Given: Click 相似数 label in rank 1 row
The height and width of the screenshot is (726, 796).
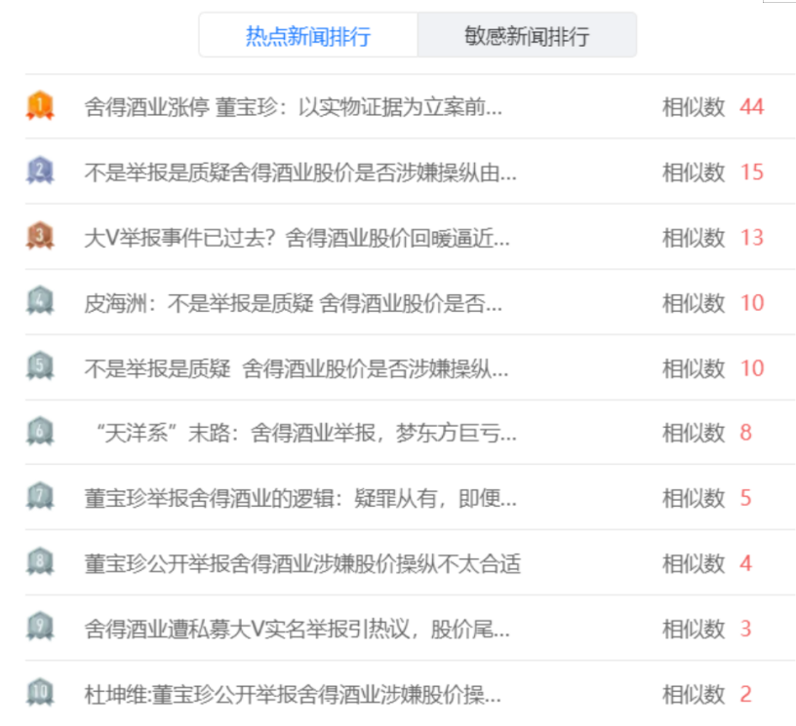Looking at the screenshot, I should (x=694, y=107).
